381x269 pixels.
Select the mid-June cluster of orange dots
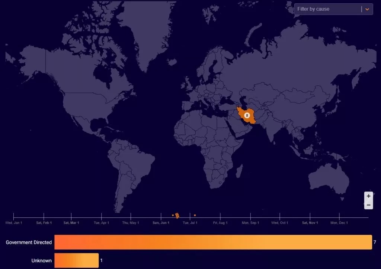click(177, 215)
